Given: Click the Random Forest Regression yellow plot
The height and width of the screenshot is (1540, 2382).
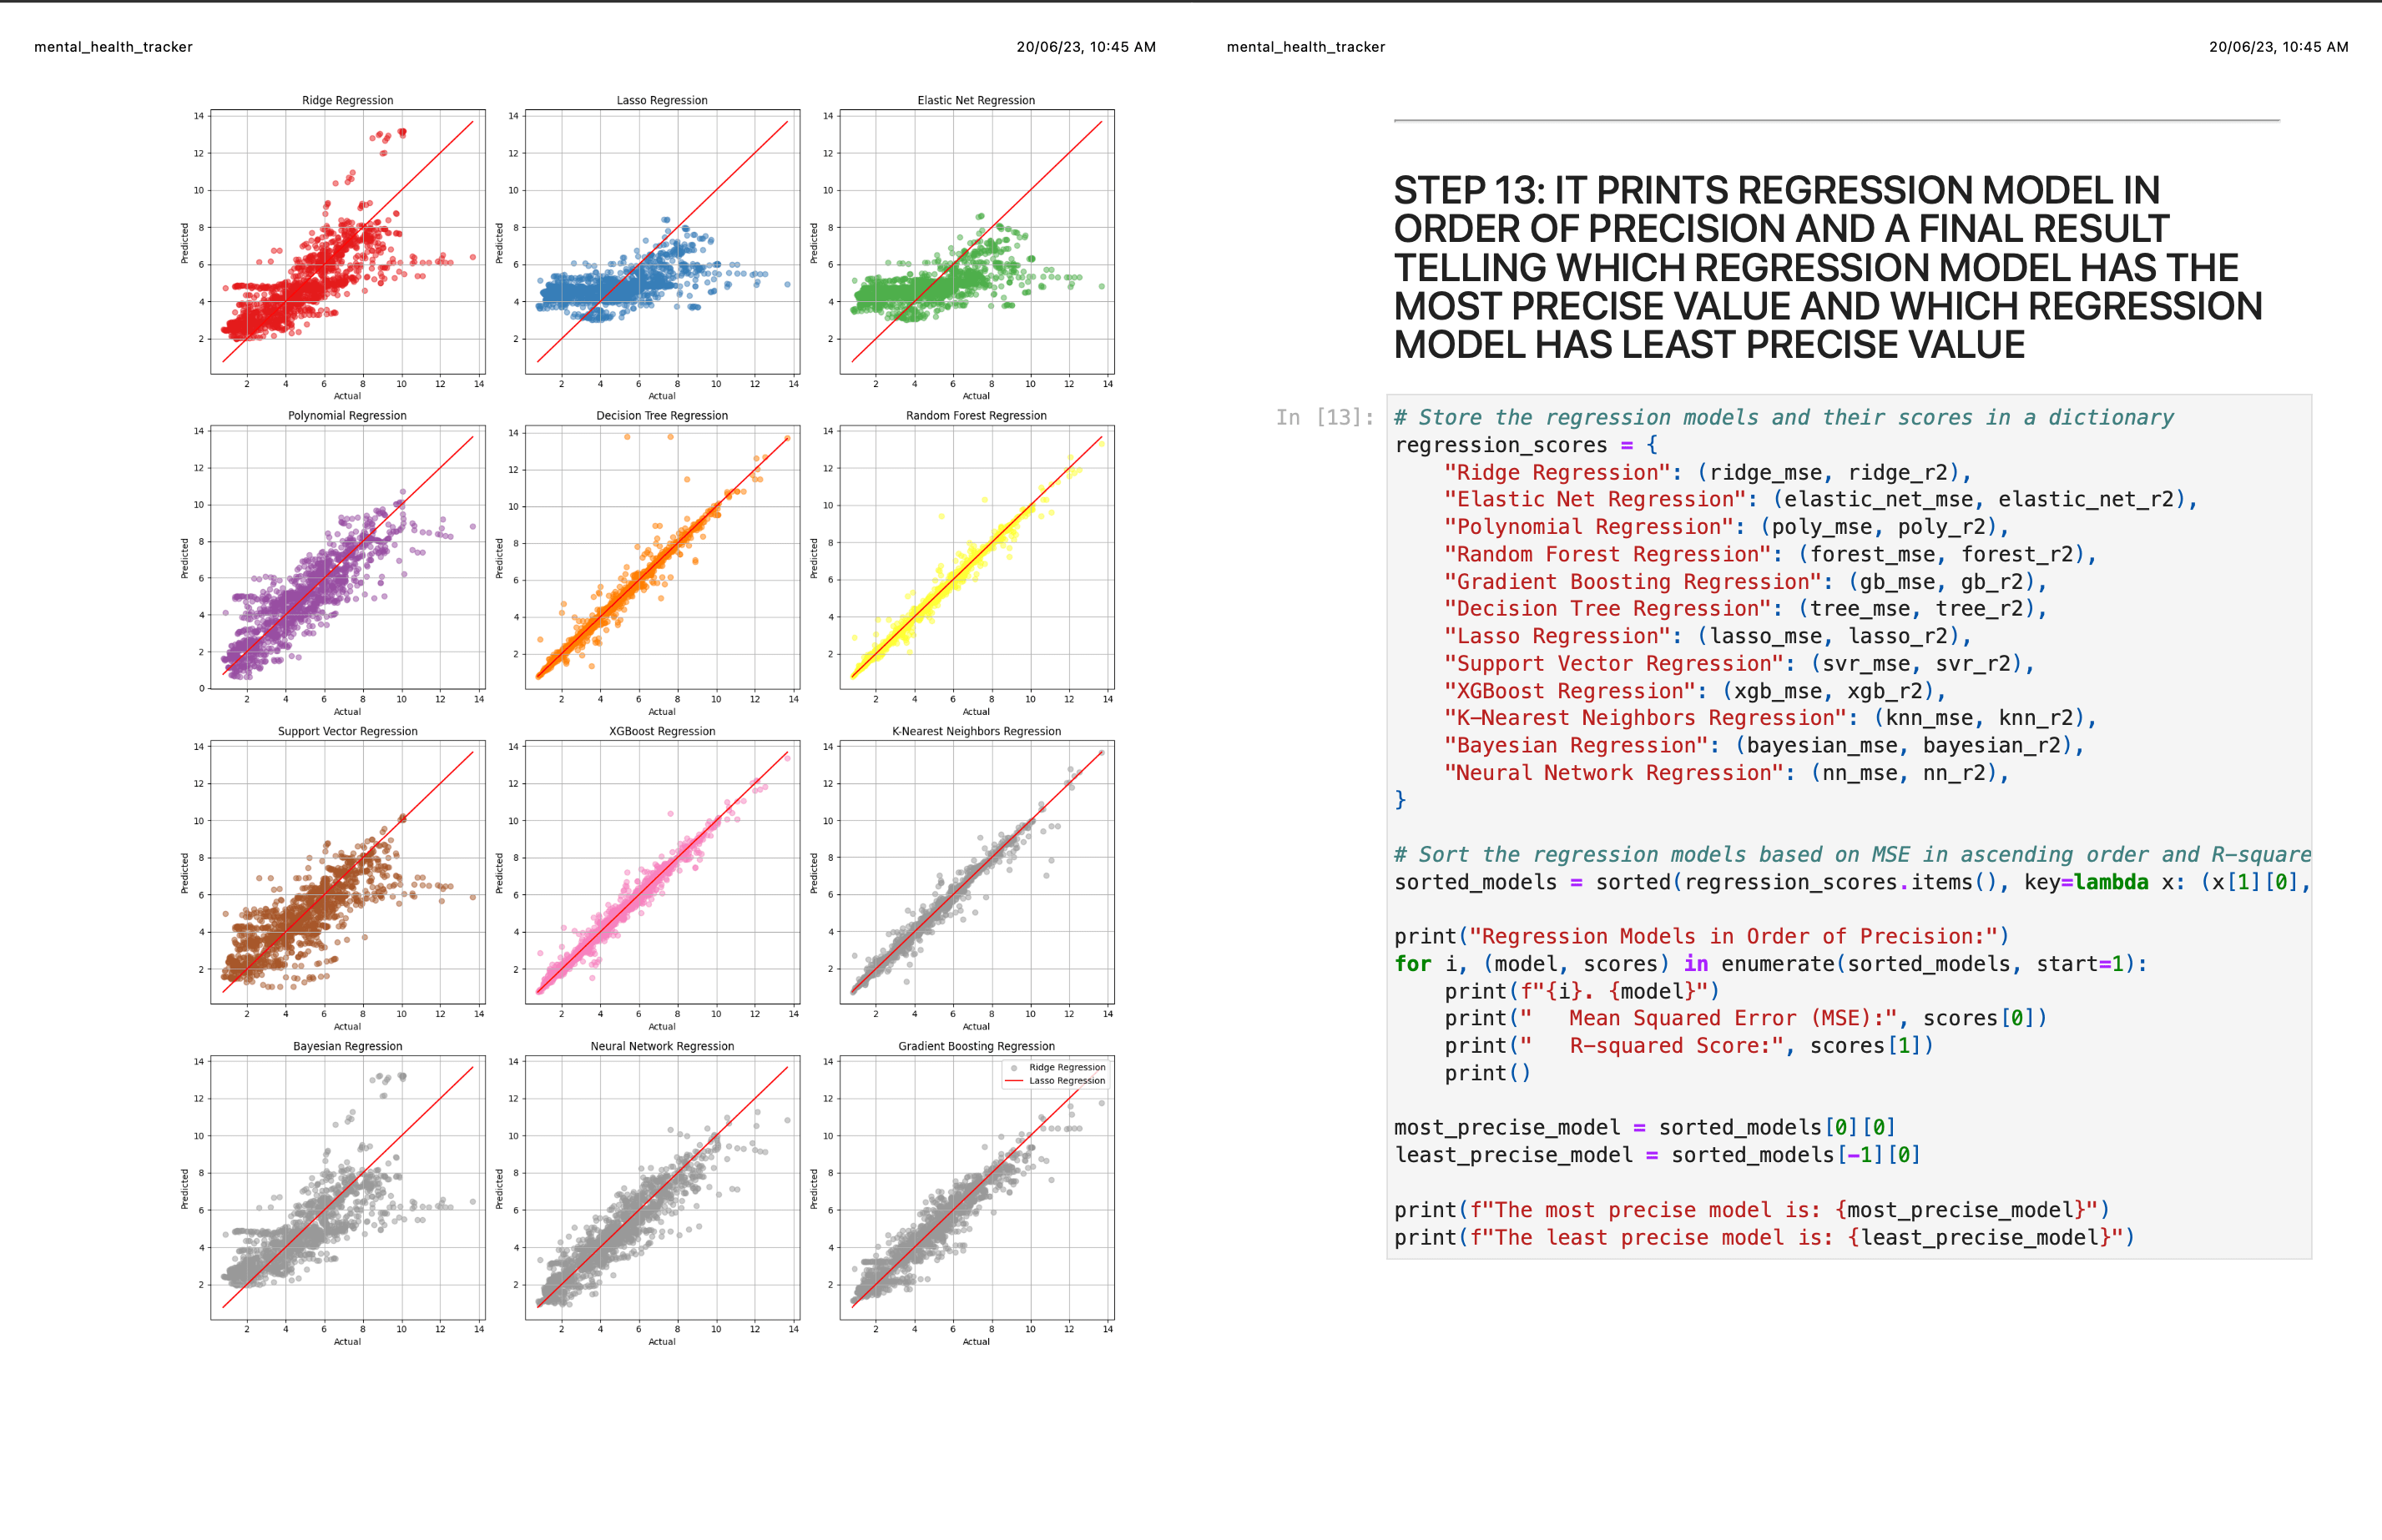Looking at the screenshot, I should pos(977,557).
